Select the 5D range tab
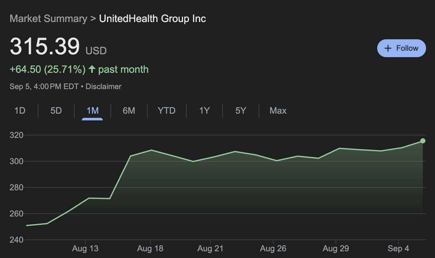The width and height of the screenshot is (435, 258). pyautogui.click(x=56, y=111)
